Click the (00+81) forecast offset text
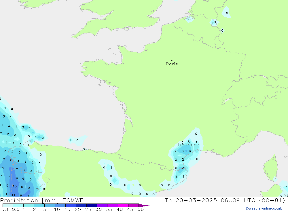This screenshot has height=211, width=288. click(272, 200)
